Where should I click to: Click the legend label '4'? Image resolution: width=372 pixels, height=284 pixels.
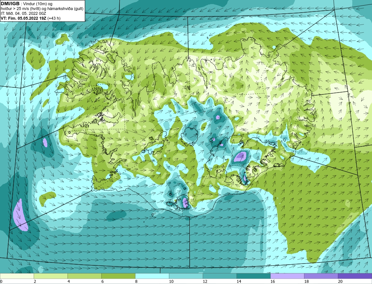point(68,281)
